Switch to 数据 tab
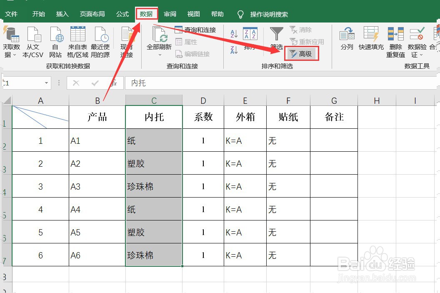440x293 pixels. [146, 14]
